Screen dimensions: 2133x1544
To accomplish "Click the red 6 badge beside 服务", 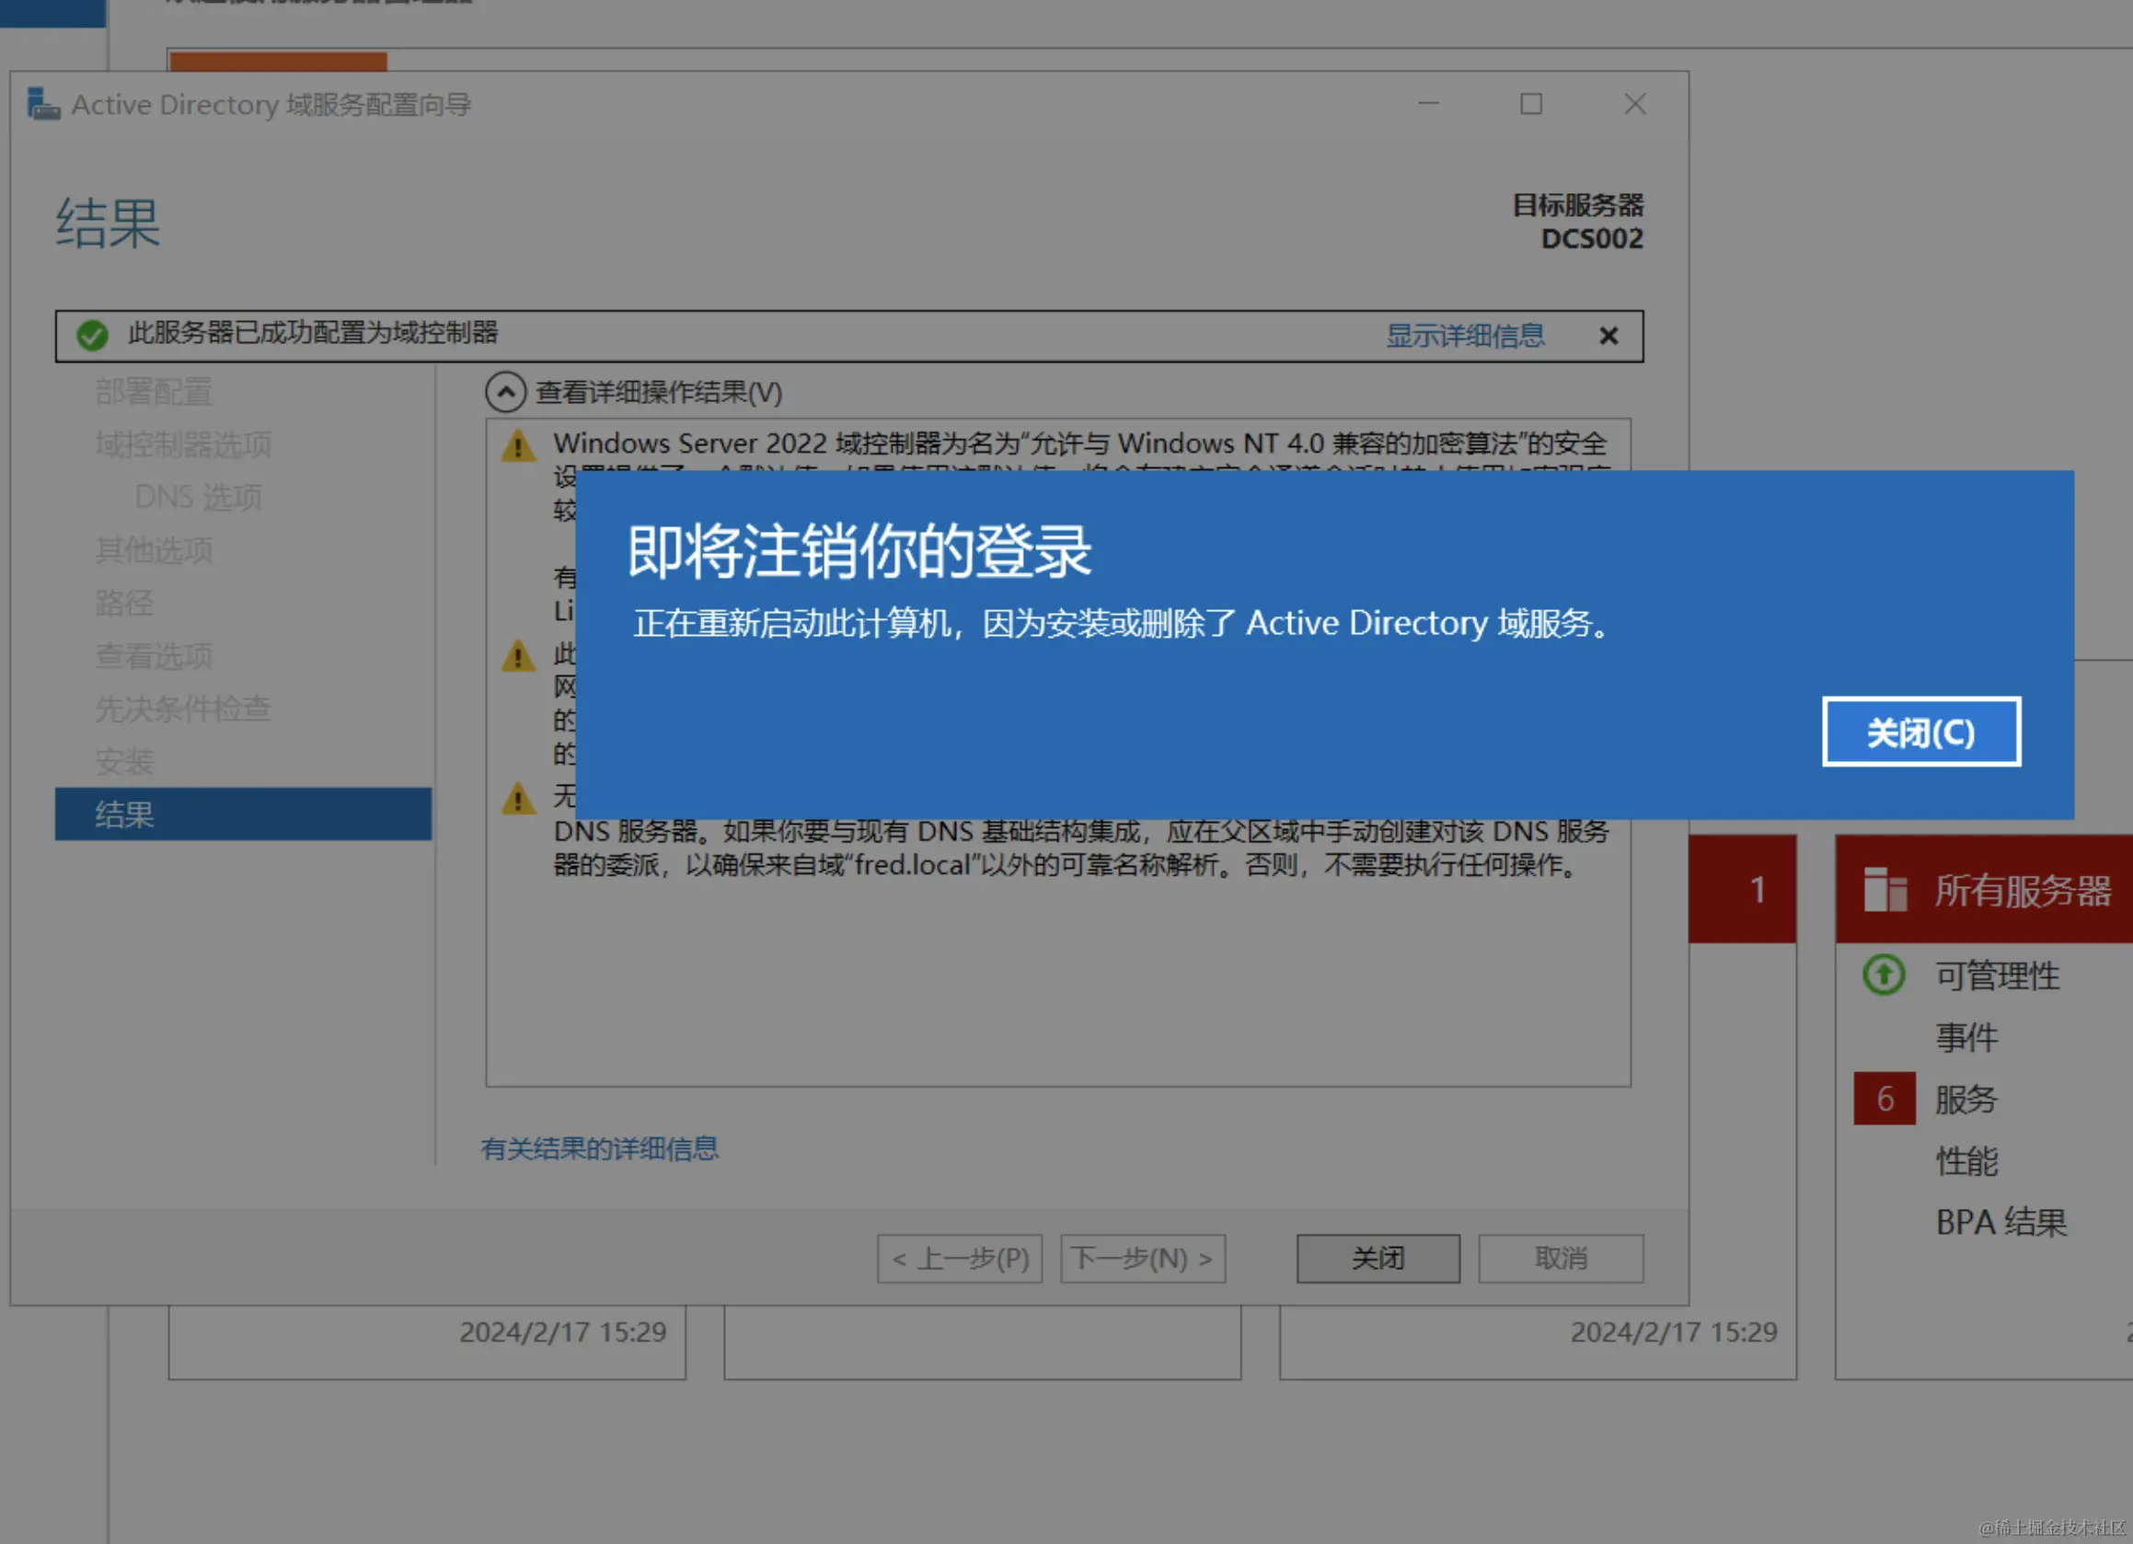I will pos(1884,1099).
